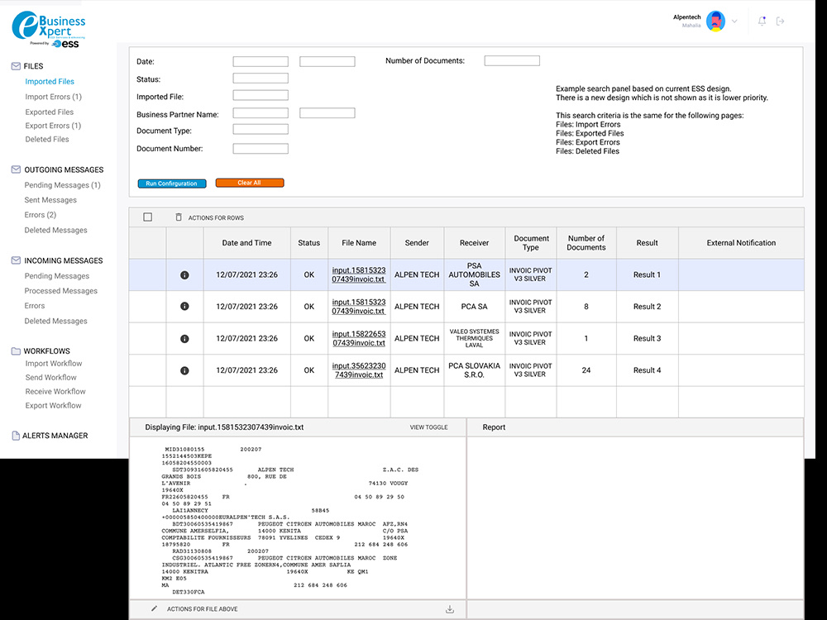
Task: Open Import Workflow in sidebar
Action: [x=53, y=363]
